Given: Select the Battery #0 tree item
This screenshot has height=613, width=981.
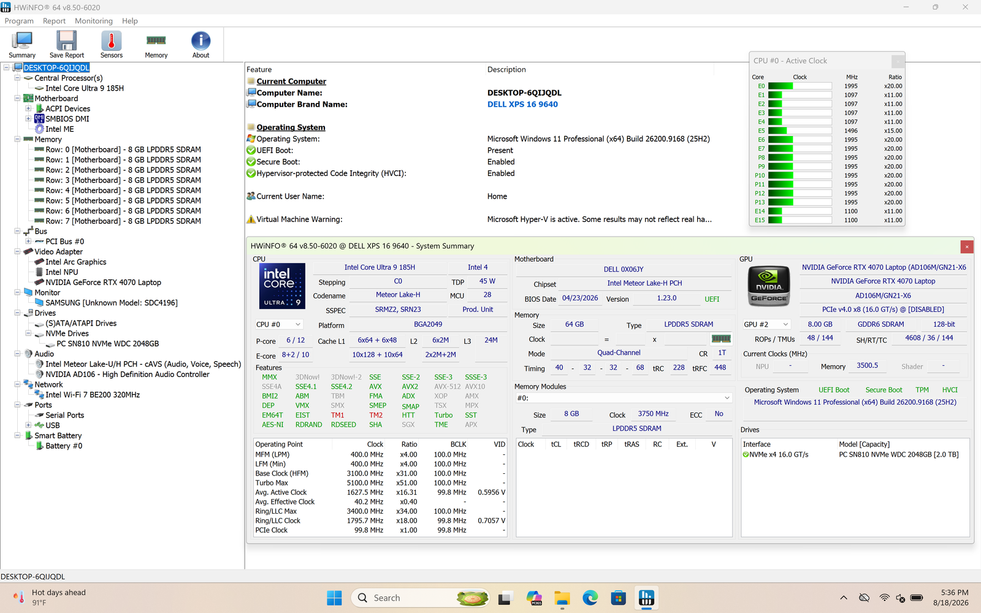Looking at the screenshot, I should tap(64, 446).
